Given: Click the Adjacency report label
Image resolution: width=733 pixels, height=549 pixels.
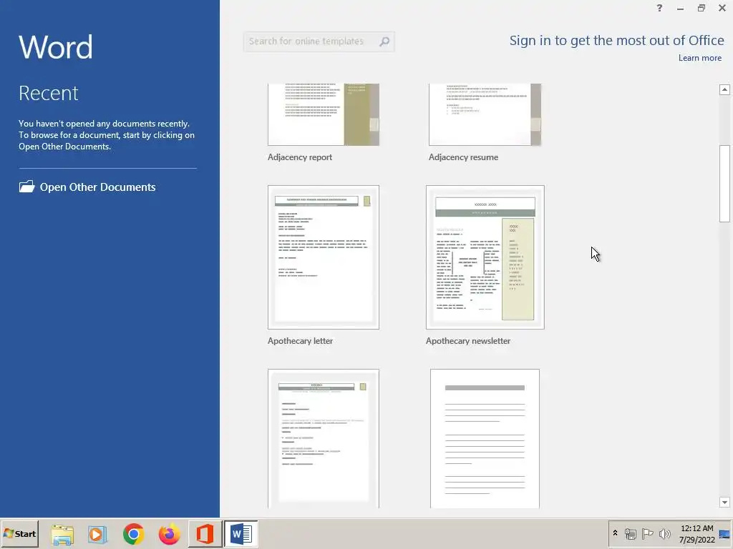Looking at the screenshot, I should tap(300, 157).
